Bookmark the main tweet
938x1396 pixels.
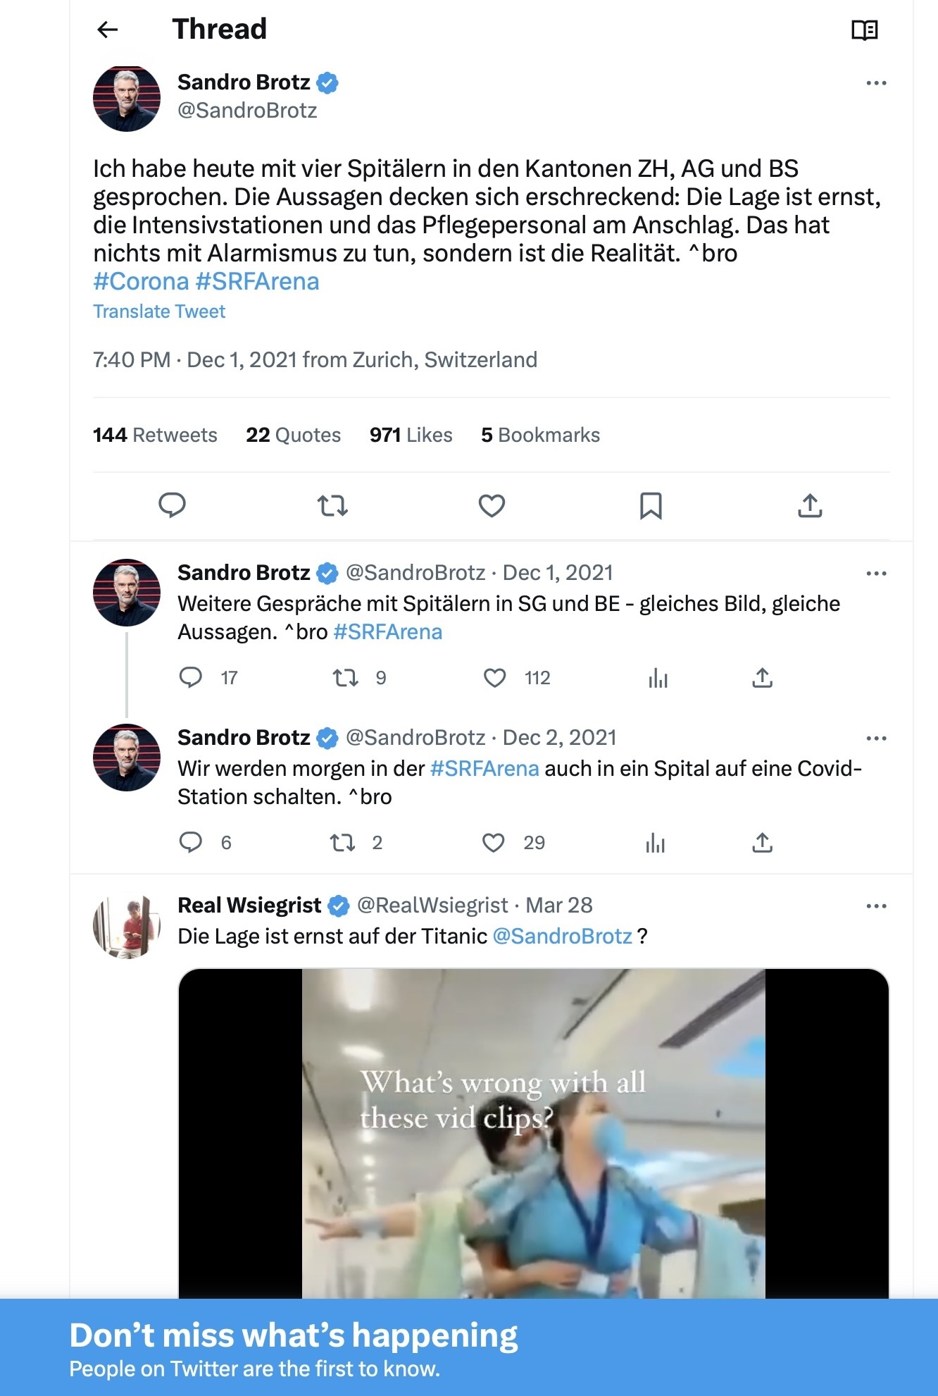click(651, 505)
